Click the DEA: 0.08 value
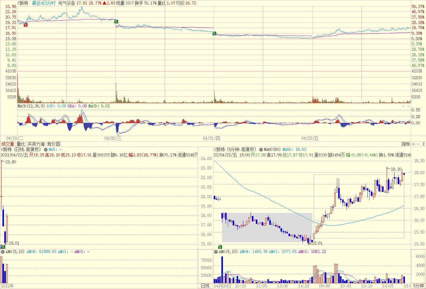 [77, 106]
